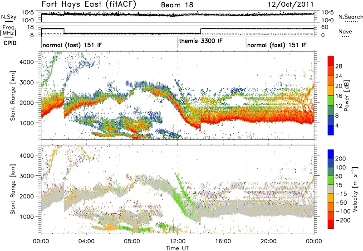Screen dimensions: 363x251
Task: Click the velocity panel 'Slant Range [km]' label
Action: 13,189
